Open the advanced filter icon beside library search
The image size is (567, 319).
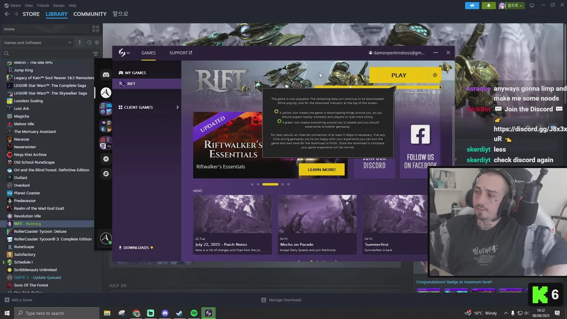(96, 54)
